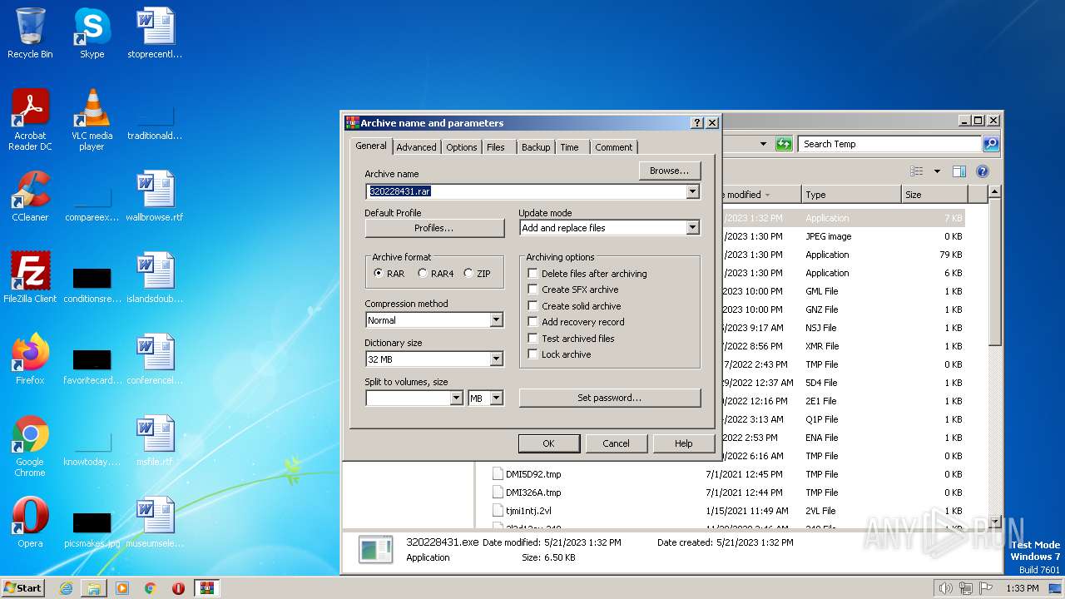Click the change view icon in Explorer
This screenshot has height=599, width=1065.
click(916, 171)
